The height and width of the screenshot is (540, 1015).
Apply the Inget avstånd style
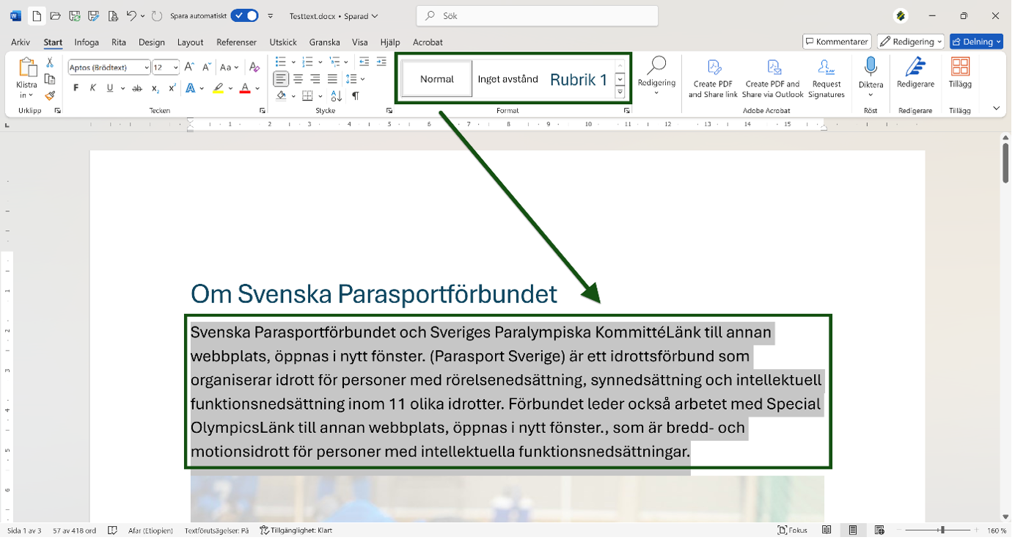pyautogui.click(x=508, y=79)
